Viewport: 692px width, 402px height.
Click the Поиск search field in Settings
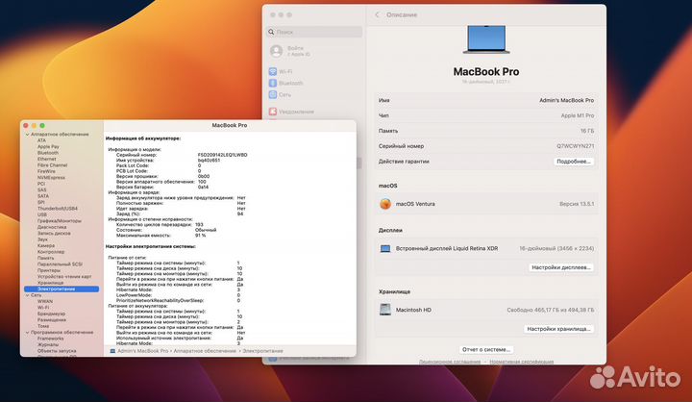tap(314, 32)
